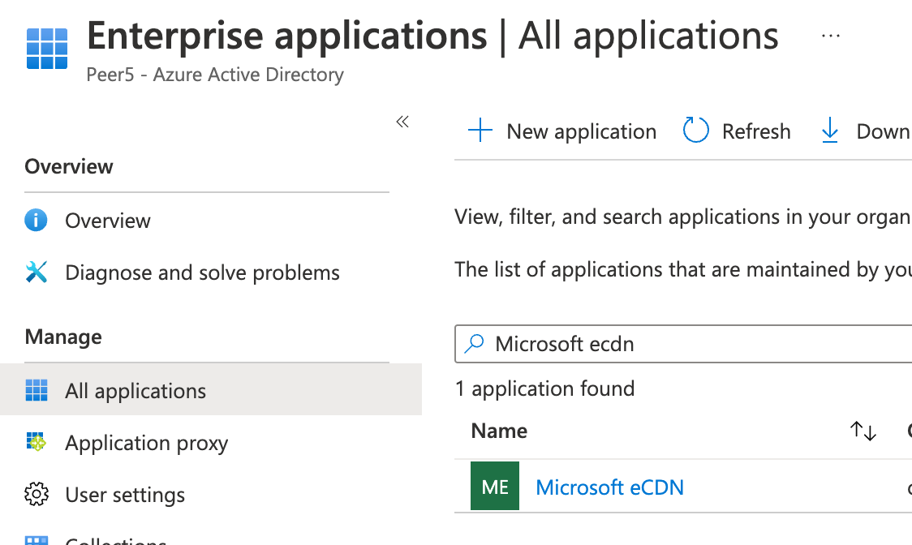Click the Enterprise applications grid icon
The height and width of the screenshot is (545, 912).
pyautogui.click(x=47, y=49)
